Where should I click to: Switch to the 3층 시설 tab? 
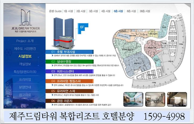[x=93, y=11]
